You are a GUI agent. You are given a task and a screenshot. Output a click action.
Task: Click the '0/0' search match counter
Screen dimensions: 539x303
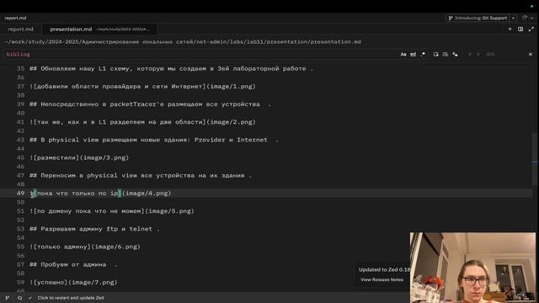(490, 54)
